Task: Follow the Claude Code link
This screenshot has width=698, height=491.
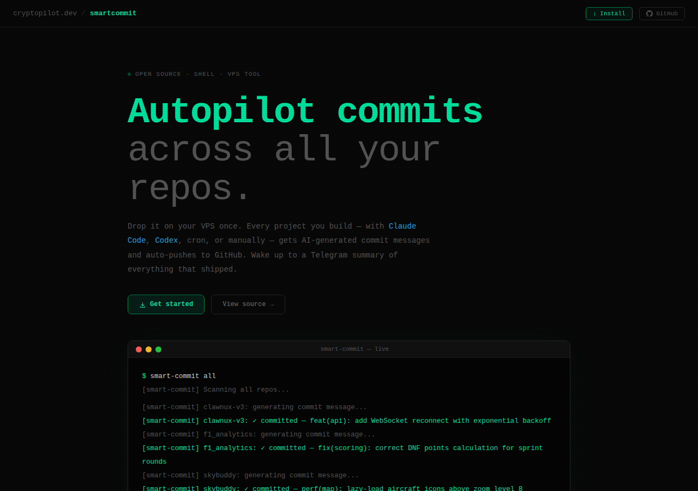Action: 402,226
